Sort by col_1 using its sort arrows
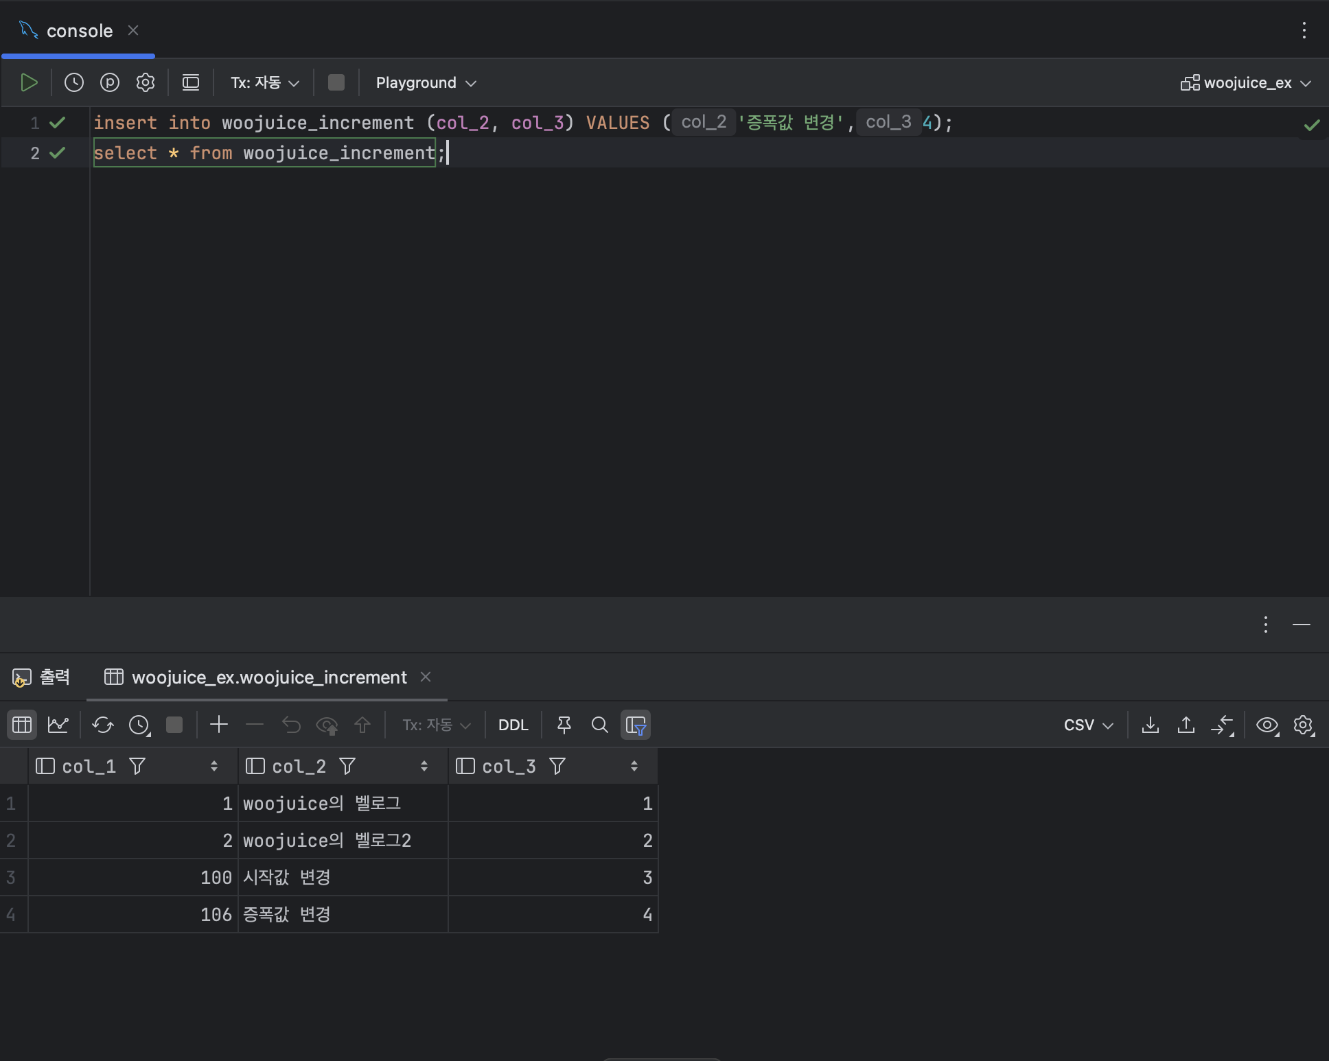This screenshot has height=1061, width=1329. (x=214, y=766)
